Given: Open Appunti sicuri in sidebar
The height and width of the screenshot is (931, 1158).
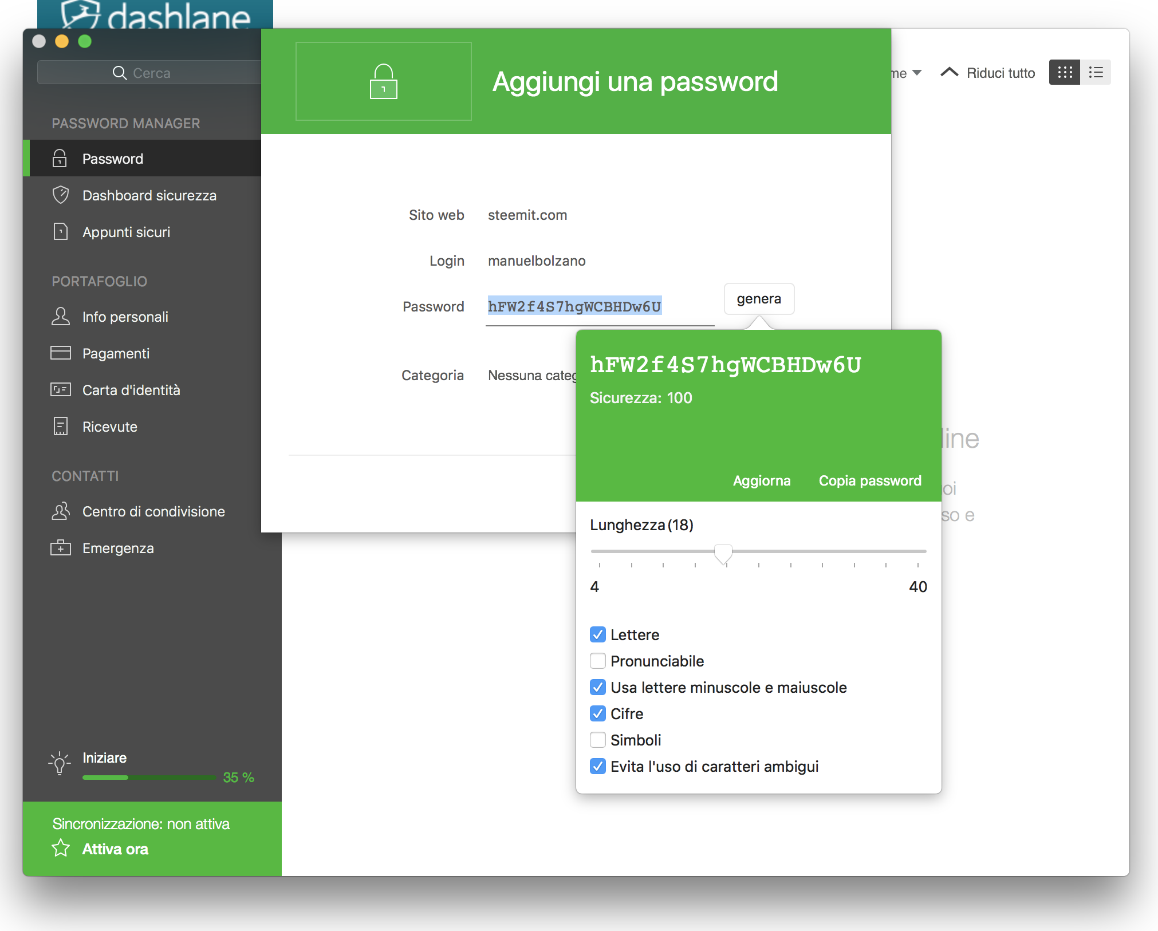Looking at the screenshot, I should pos(142,232).
